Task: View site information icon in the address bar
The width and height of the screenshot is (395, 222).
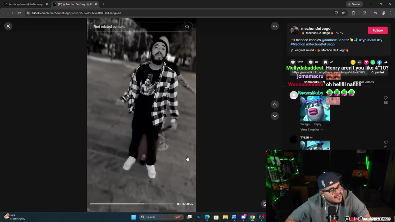Action: [x=28, y=13]
